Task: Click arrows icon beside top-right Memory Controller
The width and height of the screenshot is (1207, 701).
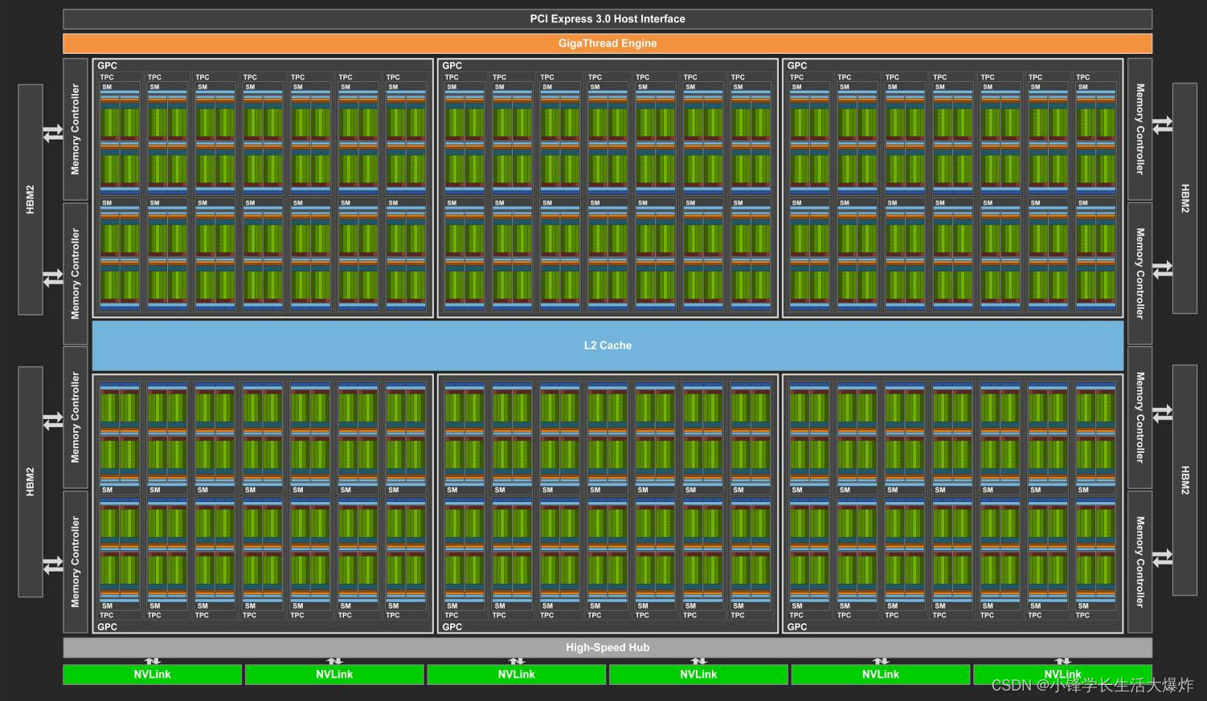Action: pos(1162,125)
